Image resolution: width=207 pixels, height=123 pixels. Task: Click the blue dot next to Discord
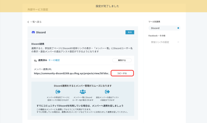pos(178,28)
